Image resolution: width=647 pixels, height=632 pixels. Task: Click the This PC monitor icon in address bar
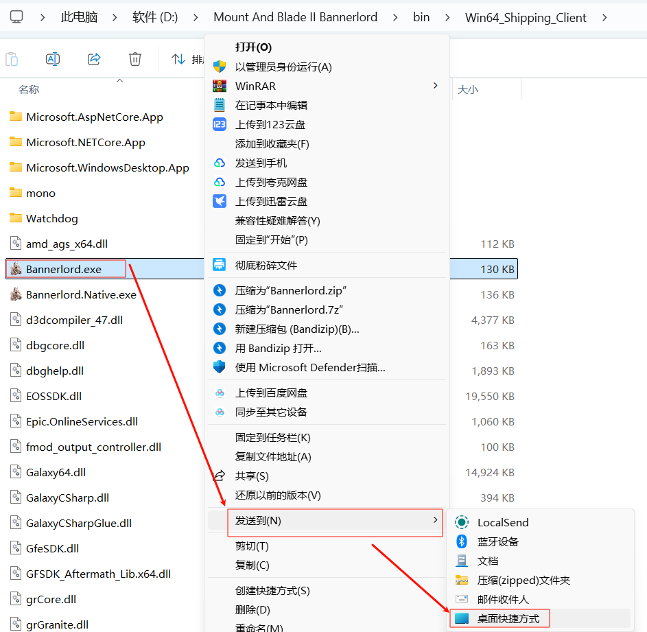point(16,17)
